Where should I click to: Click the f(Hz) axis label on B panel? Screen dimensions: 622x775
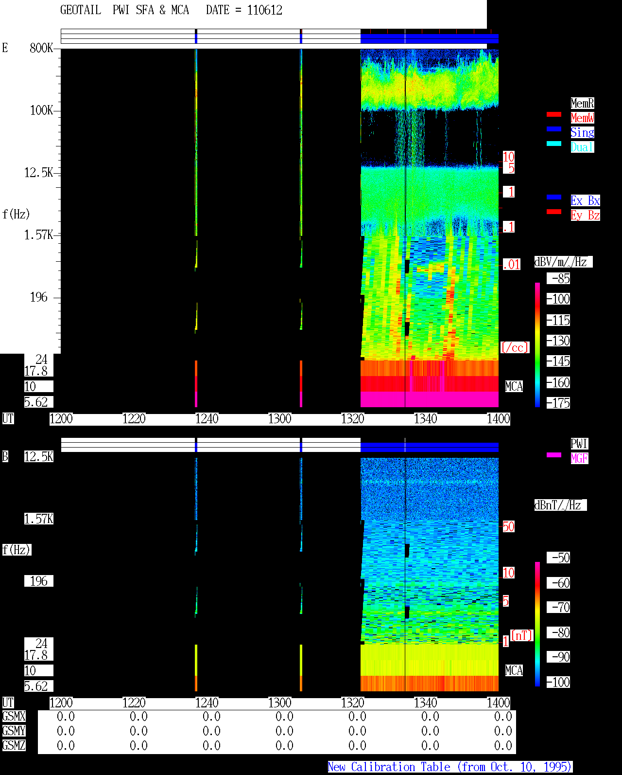(17, 550)
